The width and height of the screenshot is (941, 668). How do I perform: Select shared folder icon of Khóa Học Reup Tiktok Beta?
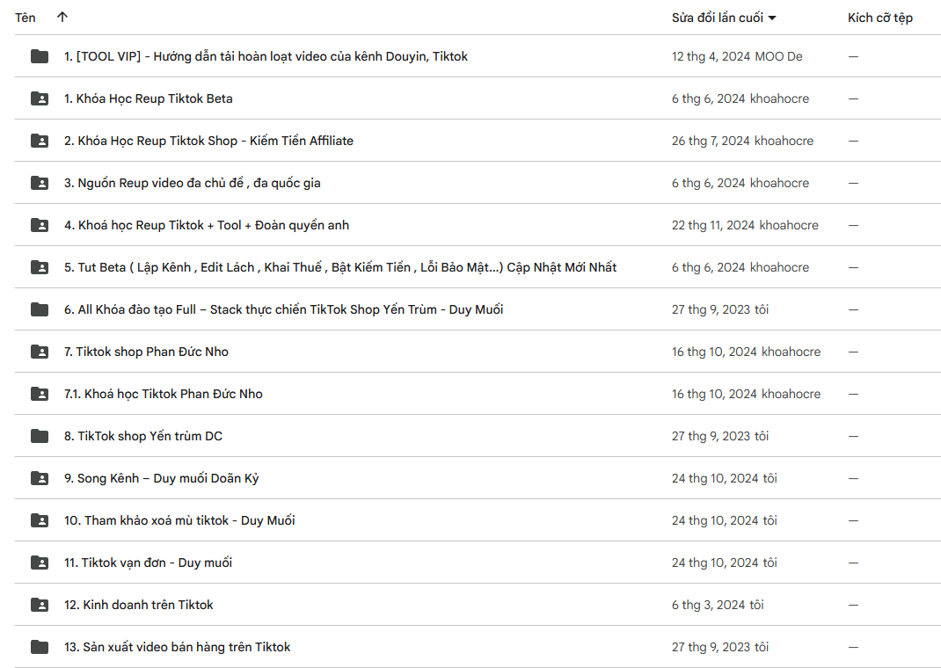(40, 98)
